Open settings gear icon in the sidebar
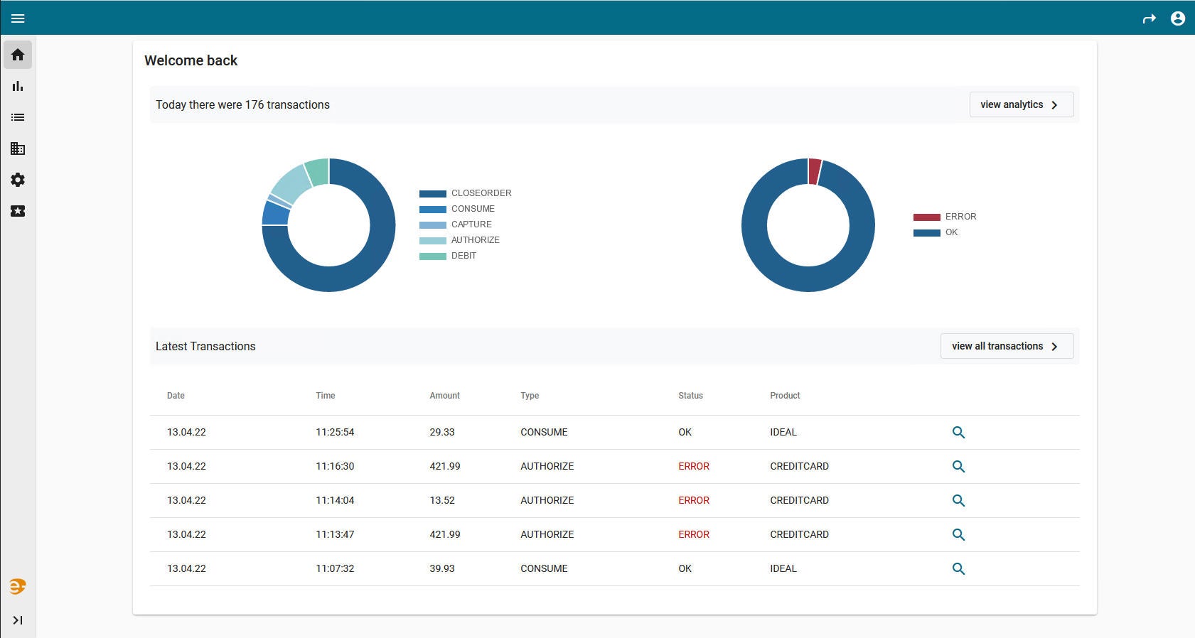Image resolution: width=1195 pixels, height=638 pixels. [x=18, y=180]
